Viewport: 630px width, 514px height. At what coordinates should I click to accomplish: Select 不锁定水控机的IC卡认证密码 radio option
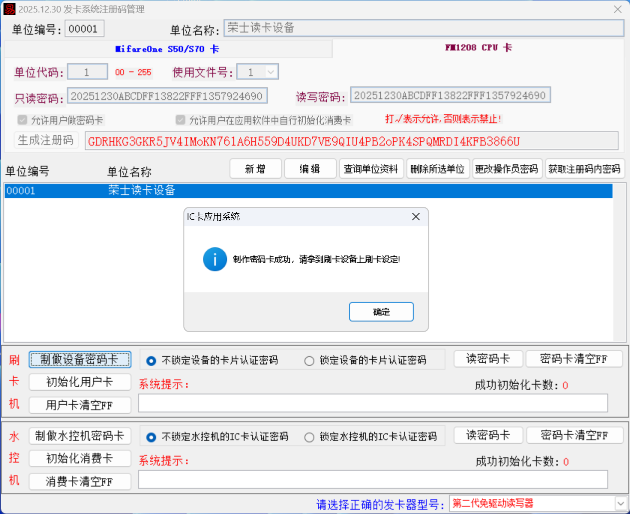151,437
